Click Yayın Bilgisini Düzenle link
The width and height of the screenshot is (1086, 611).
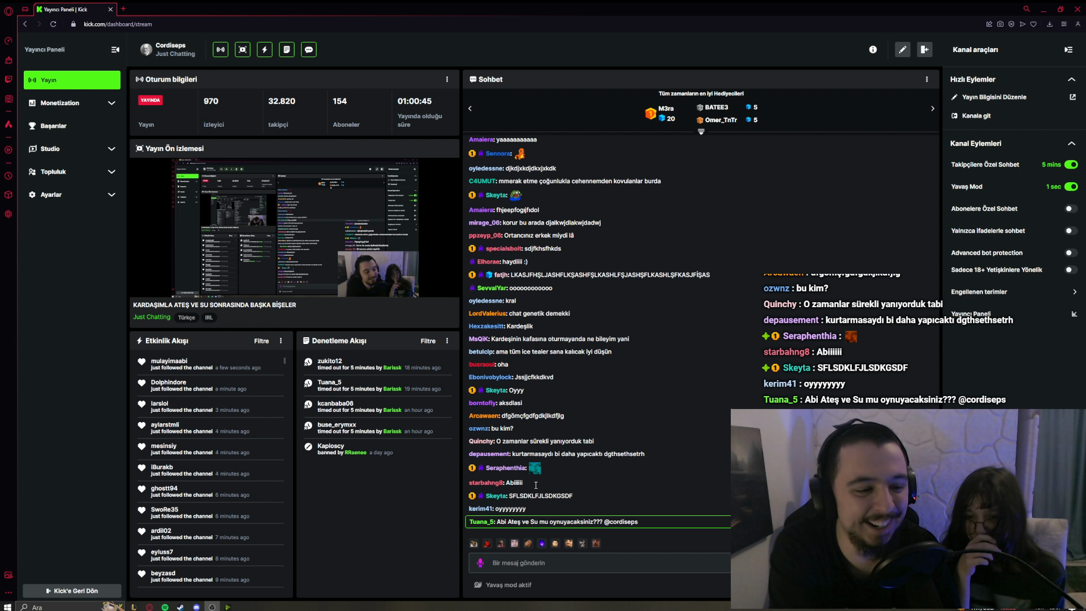click(994, 97)
